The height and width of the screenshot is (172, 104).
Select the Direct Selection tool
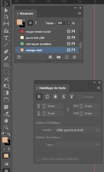tap(6, 10)
